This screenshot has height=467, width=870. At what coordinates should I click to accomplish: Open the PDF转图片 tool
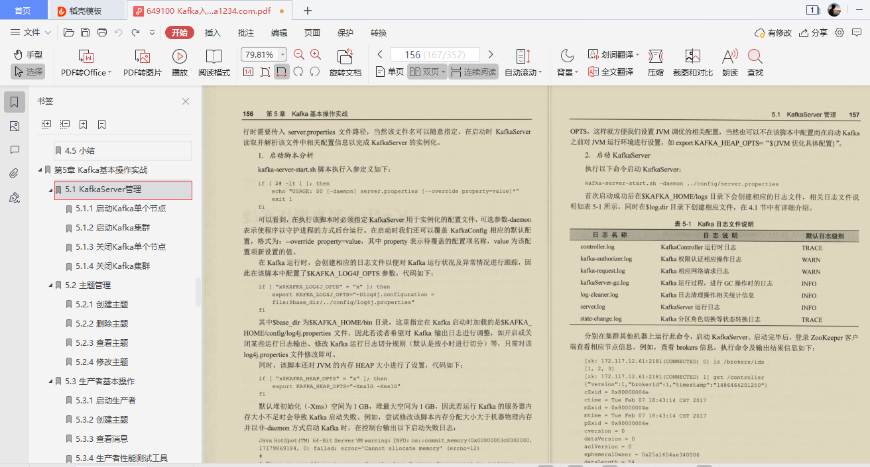[141, 63]
